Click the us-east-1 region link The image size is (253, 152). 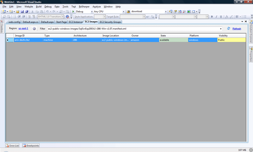coord(23,28)
